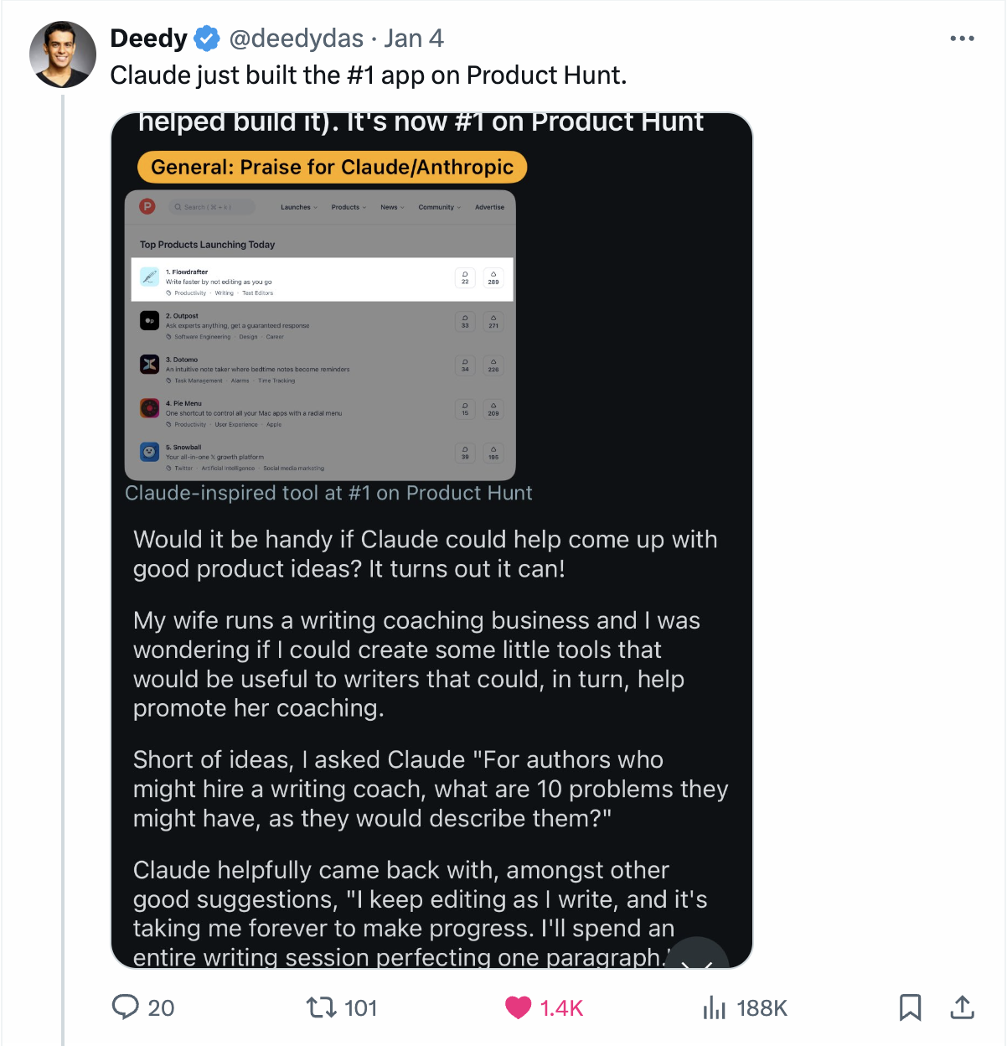Click the Product Hunt logo in the screenshot
The image size is (1007, 1046).
pos(147,206)
